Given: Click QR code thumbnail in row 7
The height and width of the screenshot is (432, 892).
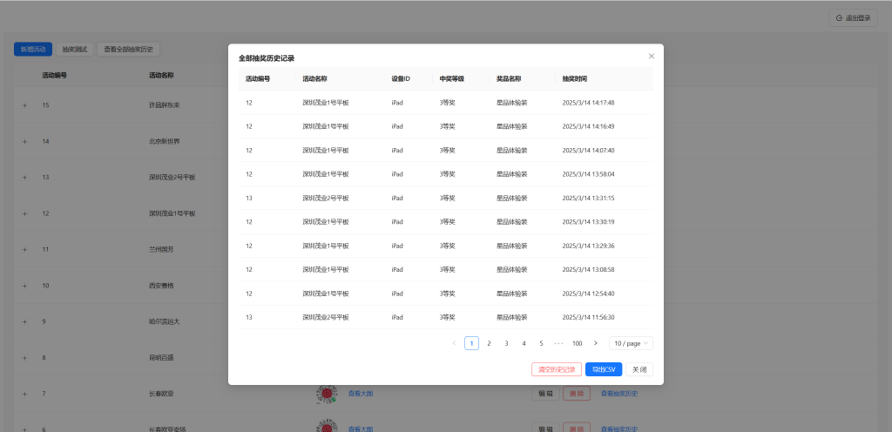Looking at the screenshot, I should [x=327, y=394].
